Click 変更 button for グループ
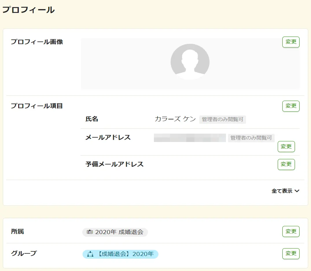This screenshot has height=271, width=311. pos(291,254)
